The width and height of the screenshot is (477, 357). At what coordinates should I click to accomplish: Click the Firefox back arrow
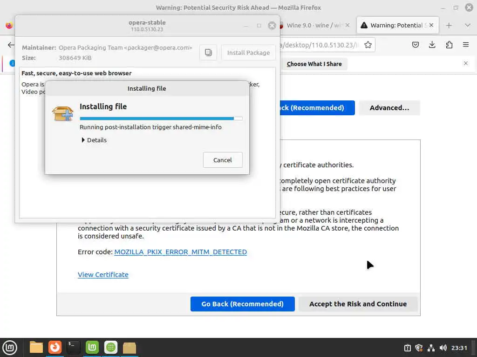(11, 45)
